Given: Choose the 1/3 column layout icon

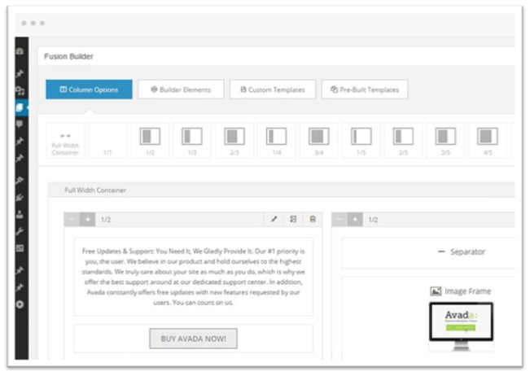Looking at the screenshot, I should click(192, 139).
